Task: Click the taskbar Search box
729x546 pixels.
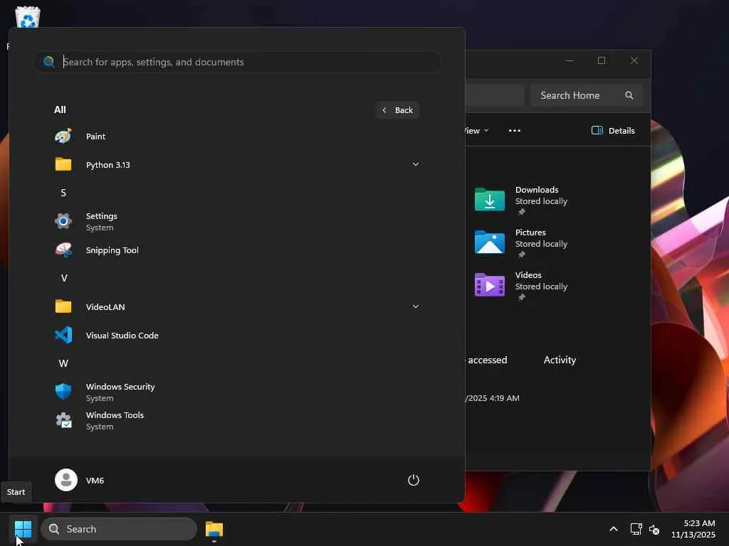Action: [119, 529]
